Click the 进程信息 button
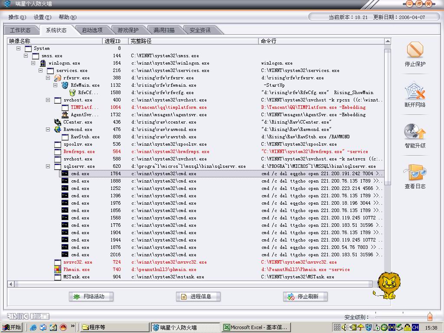 [x=198, y=297]
